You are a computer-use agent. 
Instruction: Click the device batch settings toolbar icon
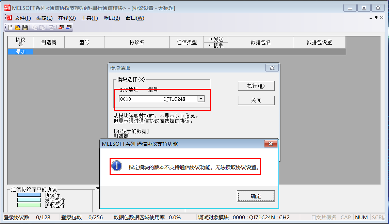click(x=52, y=27)
